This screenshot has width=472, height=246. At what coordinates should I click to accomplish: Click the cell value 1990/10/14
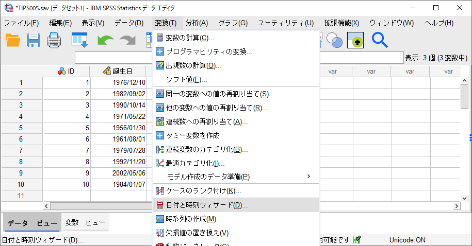point(119,105)
